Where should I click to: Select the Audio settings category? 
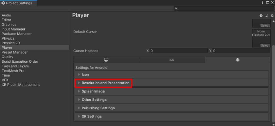(x=6, y=15)
